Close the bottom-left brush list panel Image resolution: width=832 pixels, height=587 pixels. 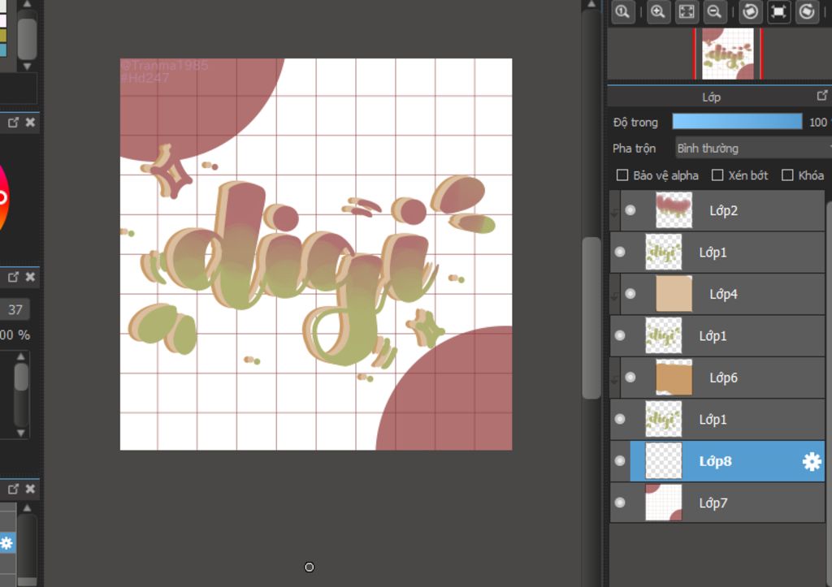click(30, 489)
